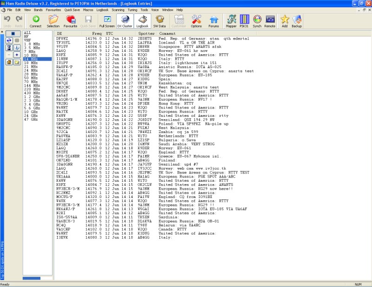372x287 pixels.
Task: Open the Remote tool
Action: click(270, 21)
